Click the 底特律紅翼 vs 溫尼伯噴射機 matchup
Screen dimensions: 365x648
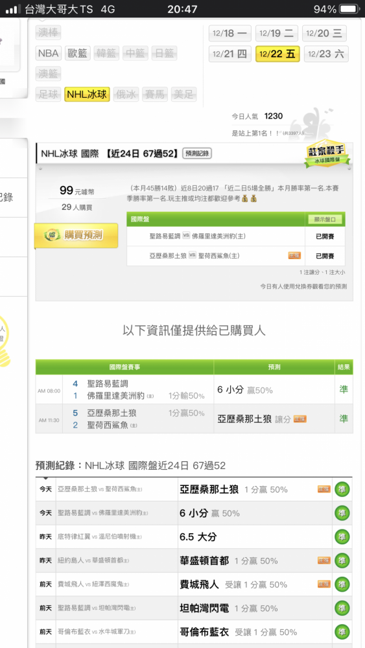pyautogui.click(x=100, y=537)
